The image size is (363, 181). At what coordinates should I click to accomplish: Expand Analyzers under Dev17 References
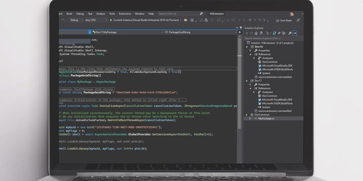click(254, 92)
